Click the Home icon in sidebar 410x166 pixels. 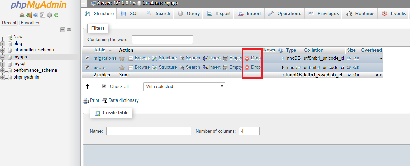tap(22, 15)
